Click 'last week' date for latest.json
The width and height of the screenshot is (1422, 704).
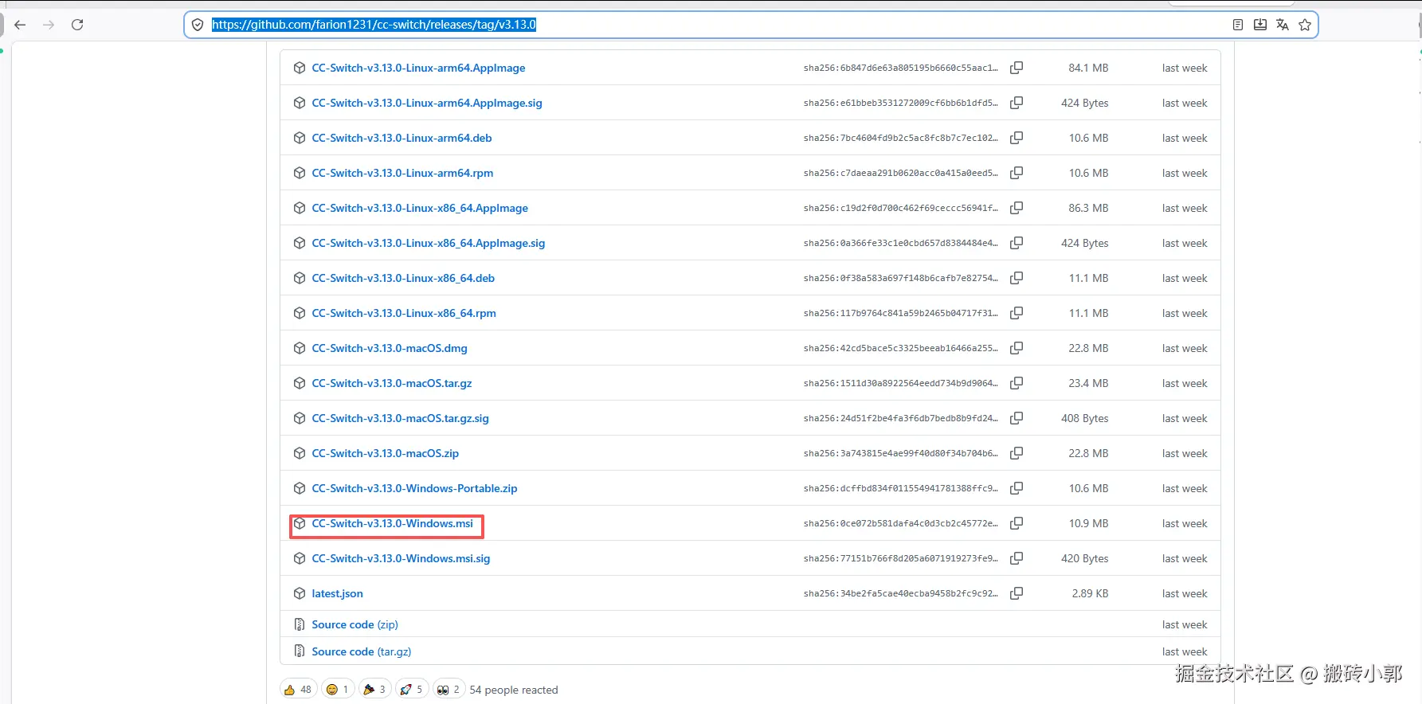tap(1185, 593)
